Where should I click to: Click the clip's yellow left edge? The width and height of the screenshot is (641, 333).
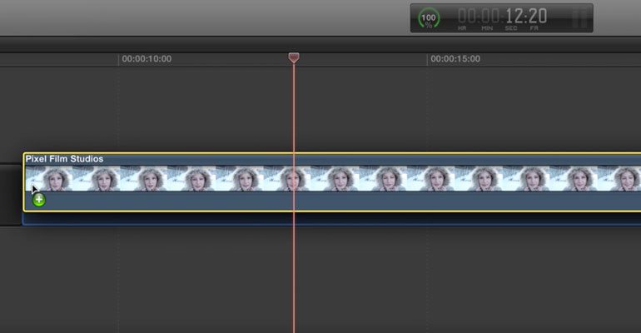click(x=23, y=181)
